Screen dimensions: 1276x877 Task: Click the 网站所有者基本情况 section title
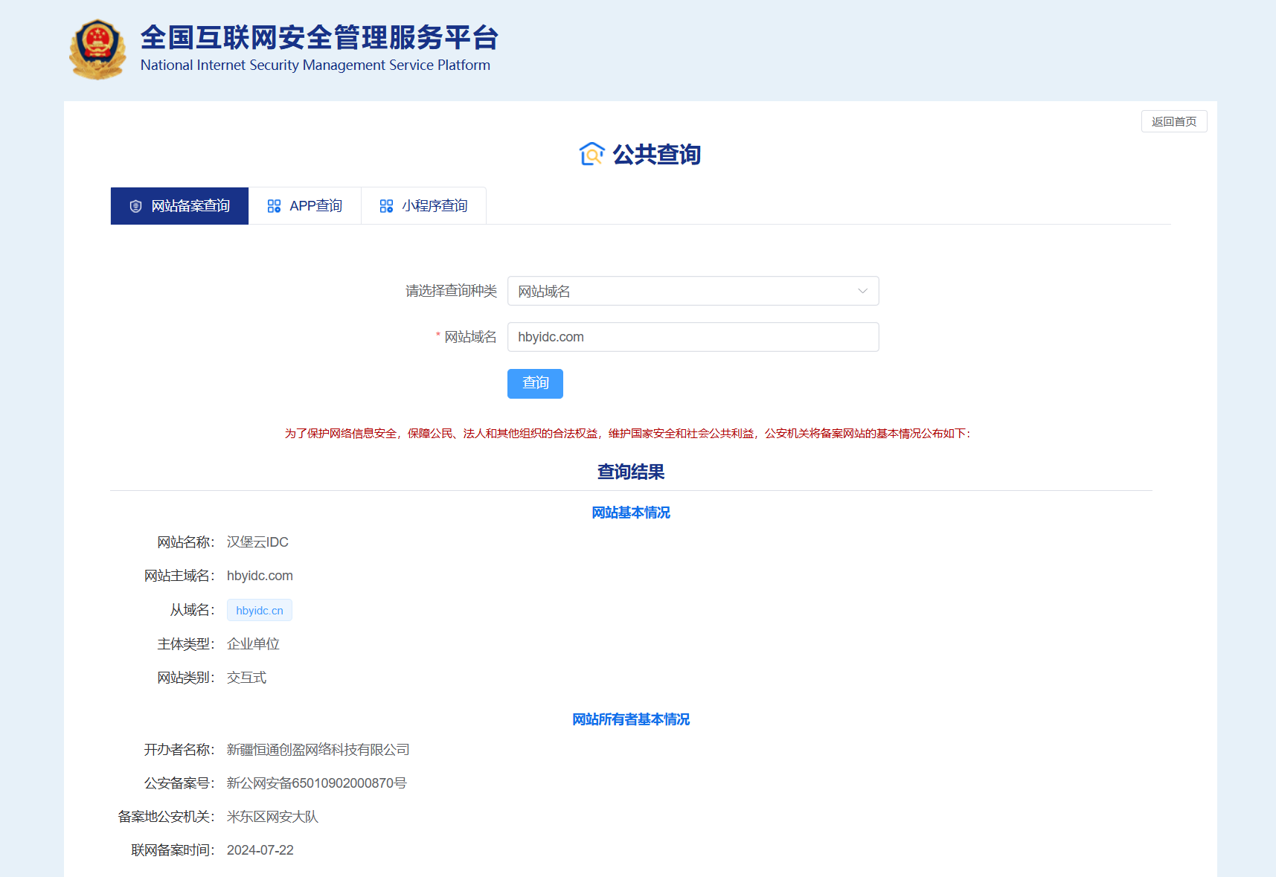point(631,719)
